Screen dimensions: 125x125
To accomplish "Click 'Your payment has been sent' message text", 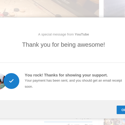I will click(73, 83).
